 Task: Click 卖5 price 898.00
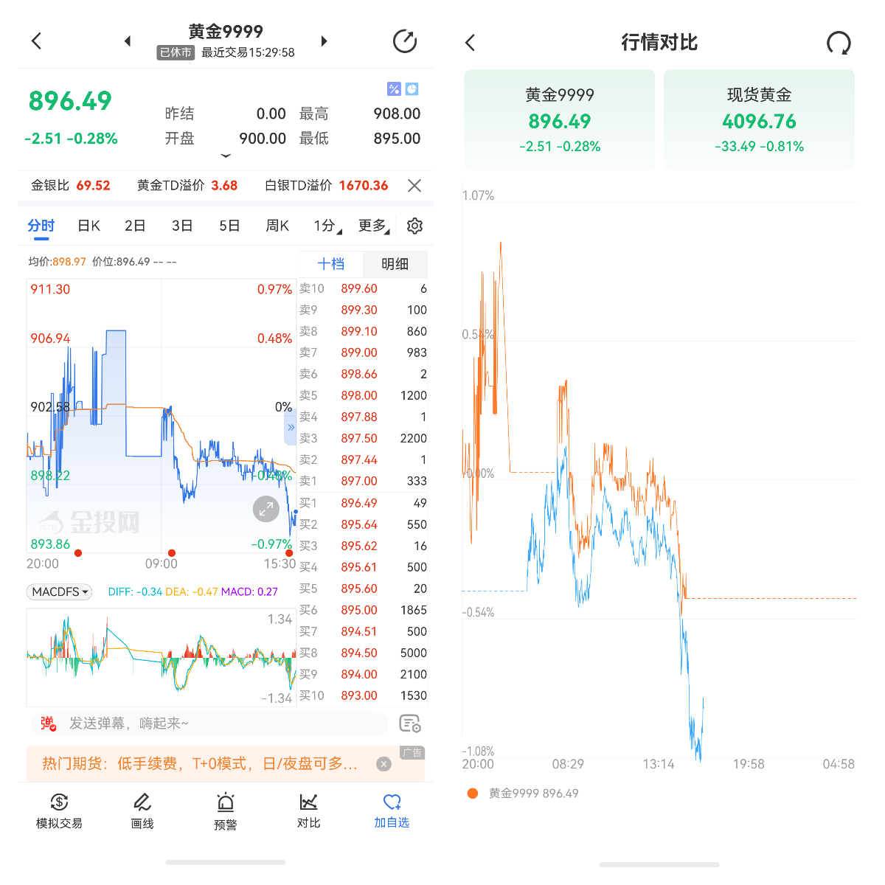[359, 396]
